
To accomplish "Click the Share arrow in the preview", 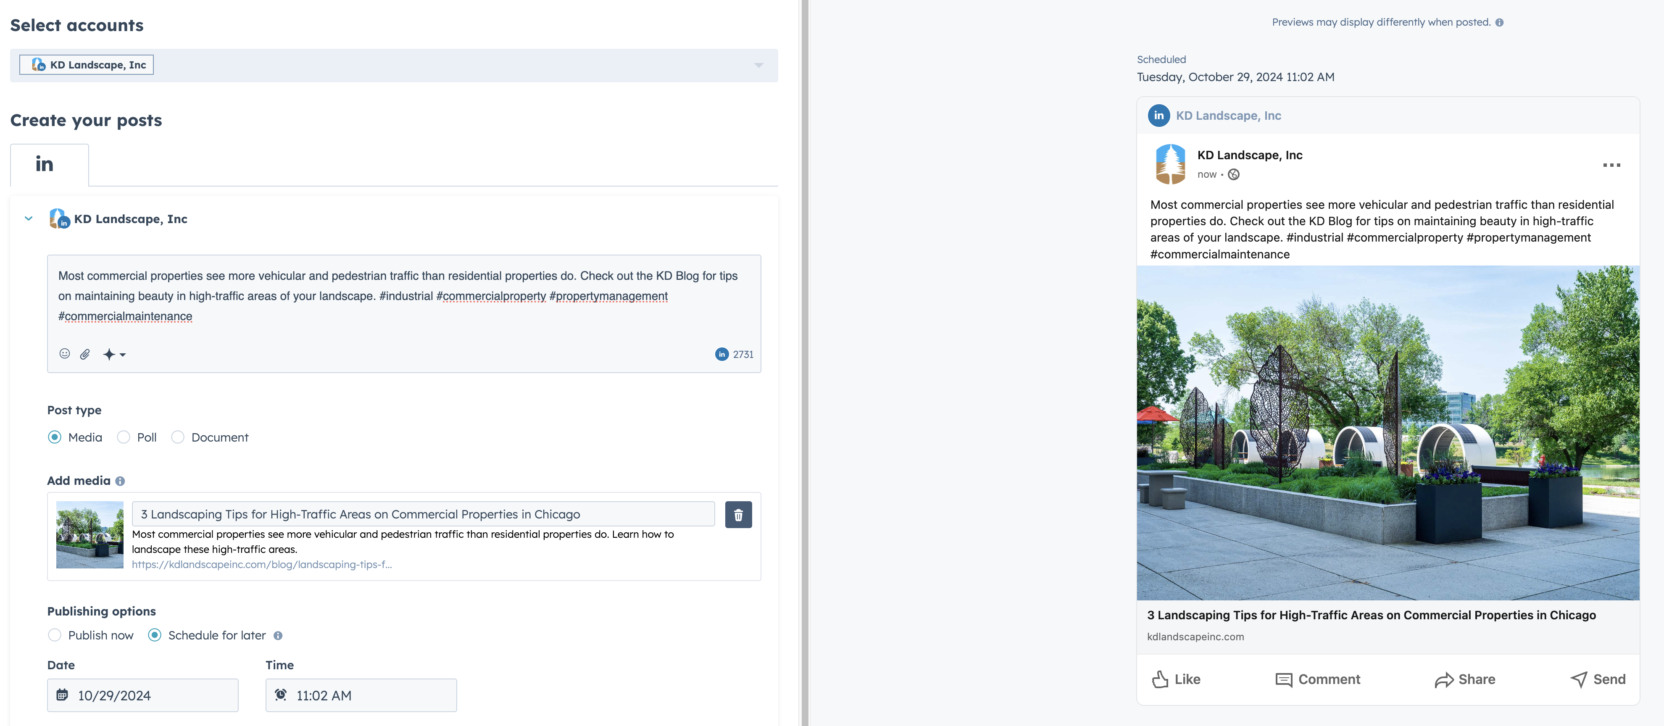I will [x=1444, y=680].
